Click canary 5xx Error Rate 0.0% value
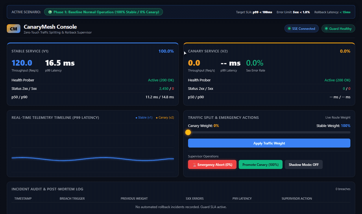 click(255, 63)
